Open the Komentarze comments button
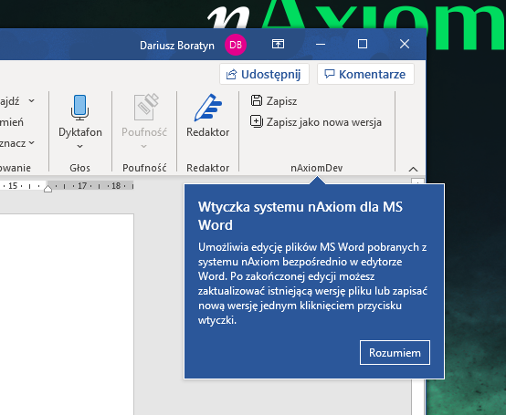 pos(365,74)
